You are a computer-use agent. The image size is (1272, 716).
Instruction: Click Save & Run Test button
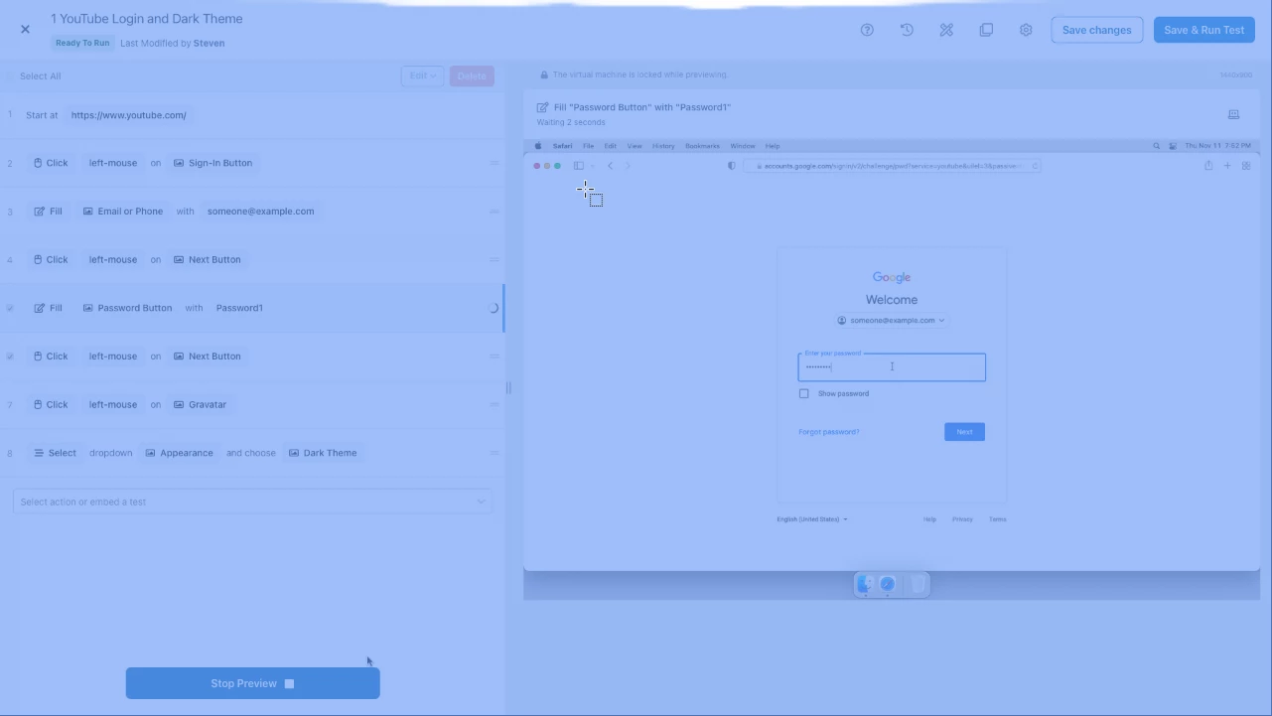click(1203, 30)
